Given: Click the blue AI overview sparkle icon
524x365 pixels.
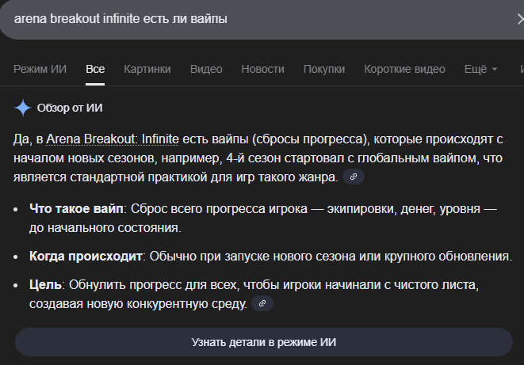Looking at the screenshot, I should [x=23, y=108].
